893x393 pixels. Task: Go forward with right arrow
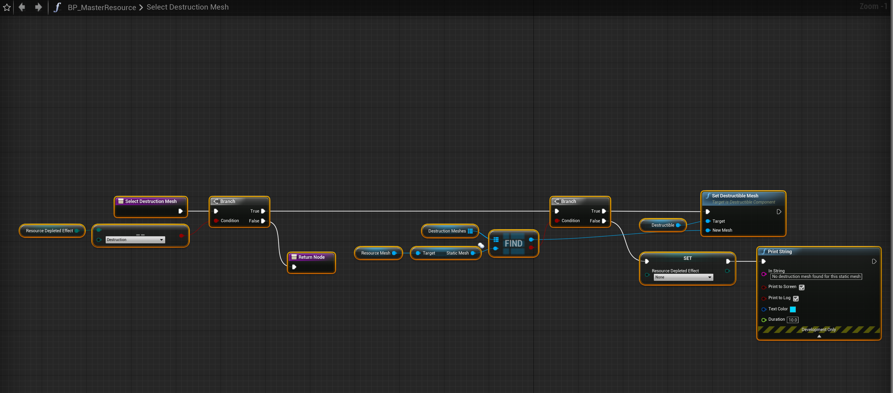click(38, 7)
